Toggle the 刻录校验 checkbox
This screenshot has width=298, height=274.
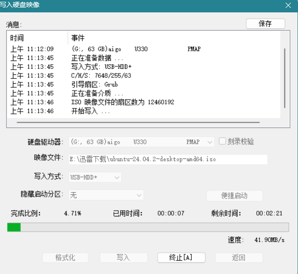[x=222, y=141]
